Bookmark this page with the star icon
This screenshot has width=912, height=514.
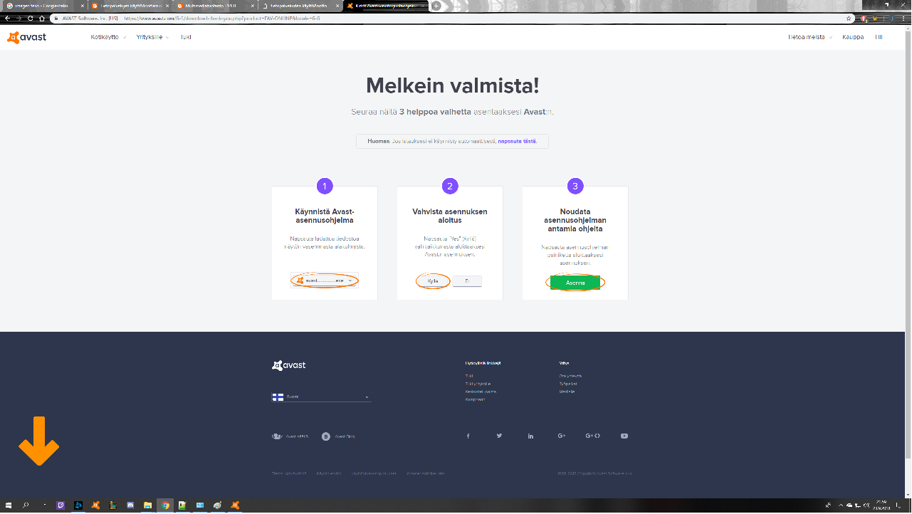click(x=849, y=19)
